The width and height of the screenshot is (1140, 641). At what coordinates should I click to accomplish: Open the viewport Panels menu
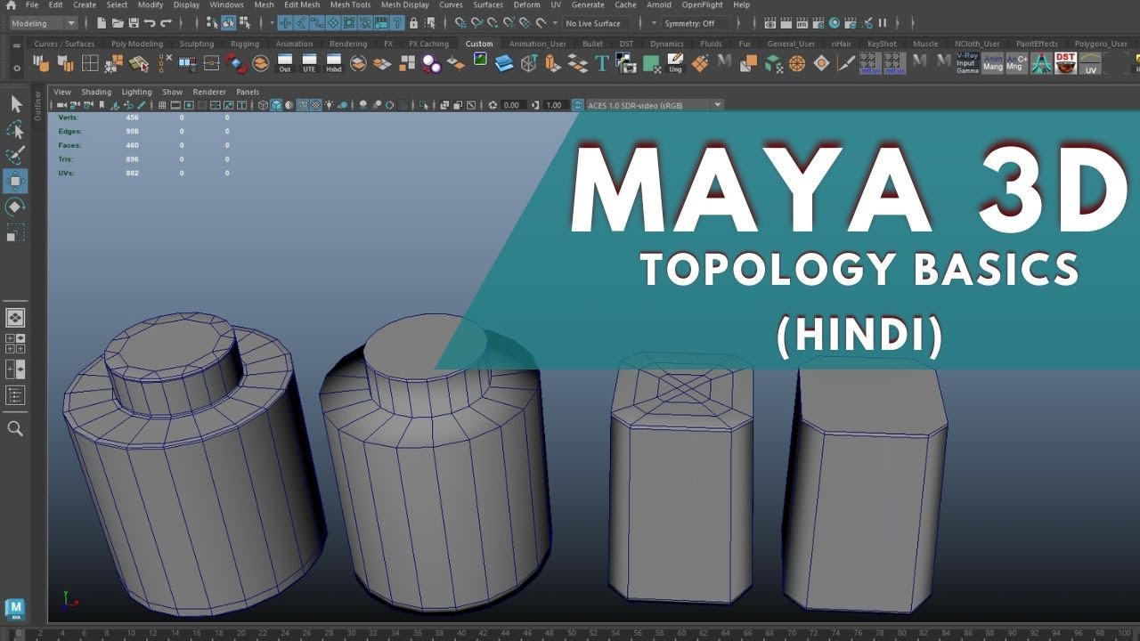tap(248, 92)
